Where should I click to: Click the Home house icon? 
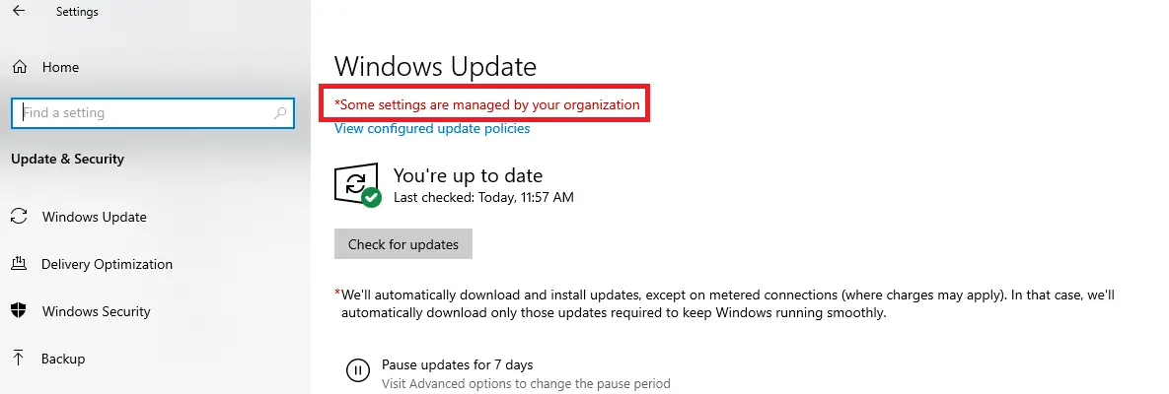tap(20, 67)
